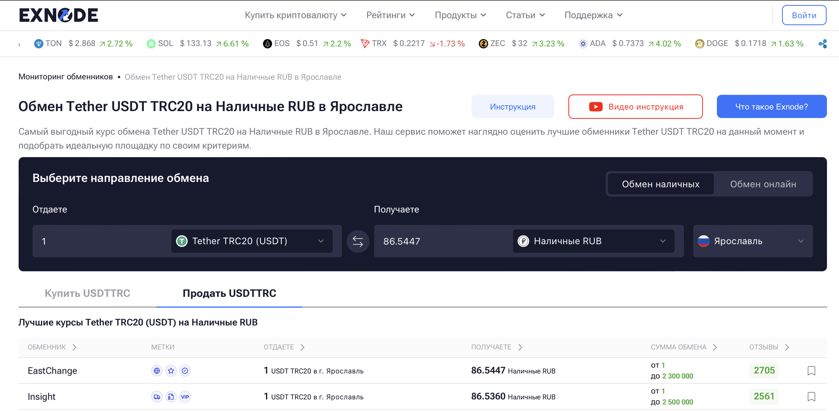The image size is (839, 411).
Task: Swap exchange direction with the arrows icon
Action: (358, 241)
